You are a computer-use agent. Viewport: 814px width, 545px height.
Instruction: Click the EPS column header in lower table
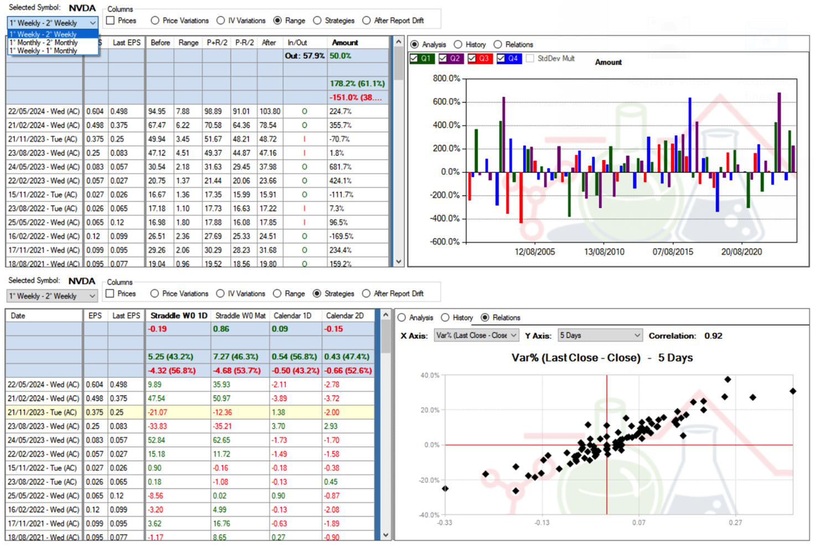coord(95,316)
